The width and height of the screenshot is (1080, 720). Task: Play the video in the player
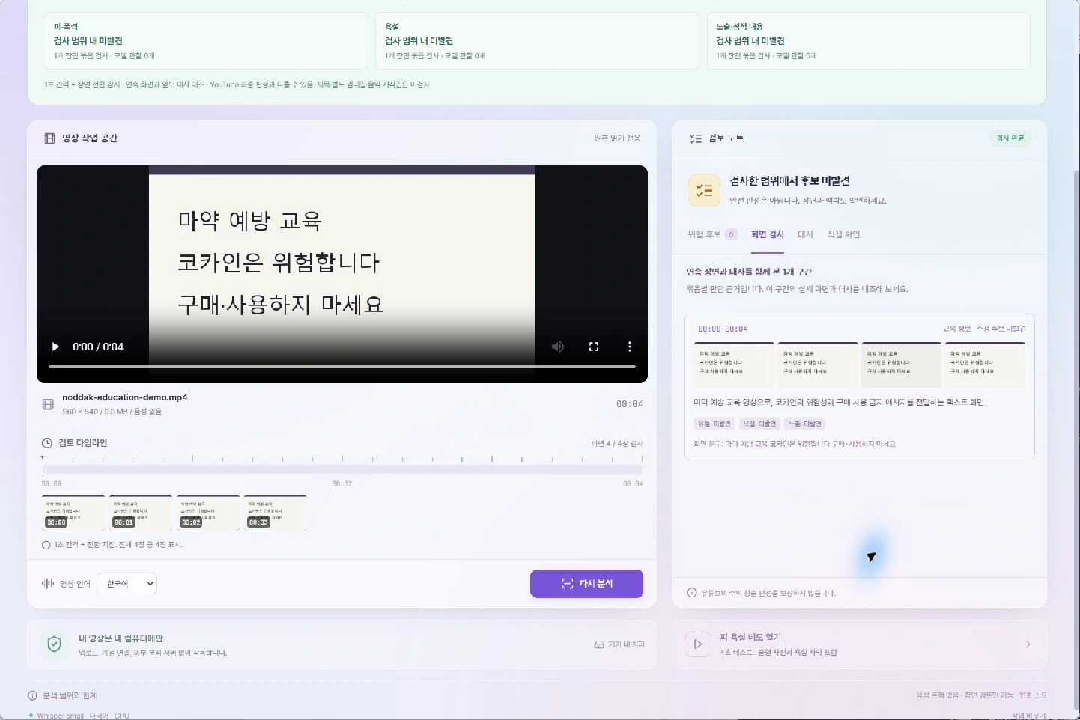(55, 347)
